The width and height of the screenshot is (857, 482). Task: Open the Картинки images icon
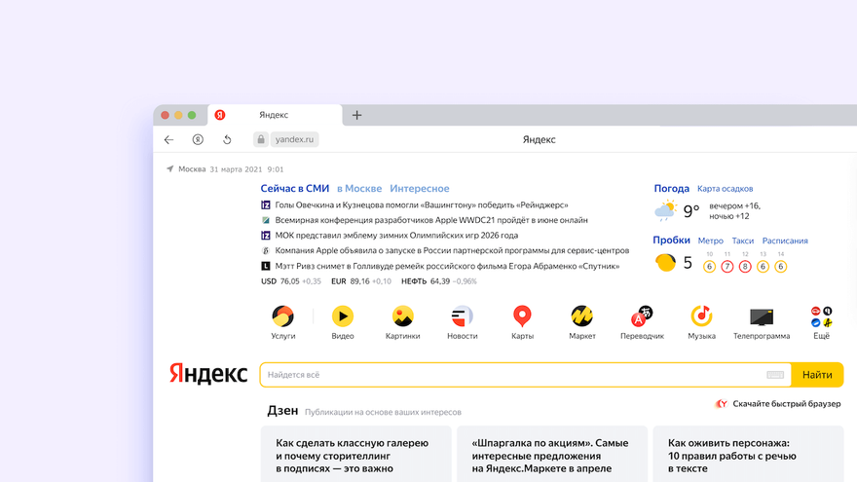[403, 316]
